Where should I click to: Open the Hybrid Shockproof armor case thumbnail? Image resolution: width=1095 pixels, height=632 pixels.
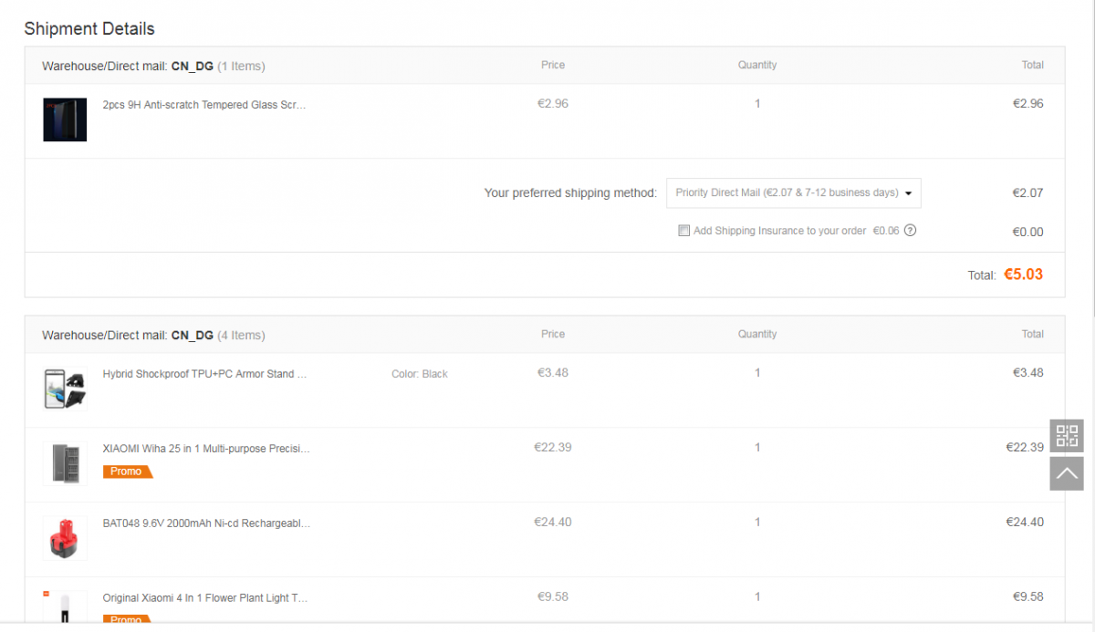point(65,389)
